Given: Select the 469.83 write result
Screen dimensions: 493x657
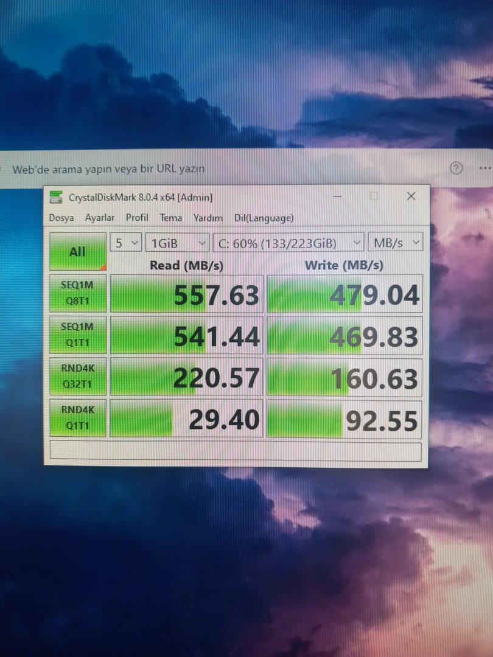Looking at the screenshot, I should pyautogui.click(x=344, y=335).
